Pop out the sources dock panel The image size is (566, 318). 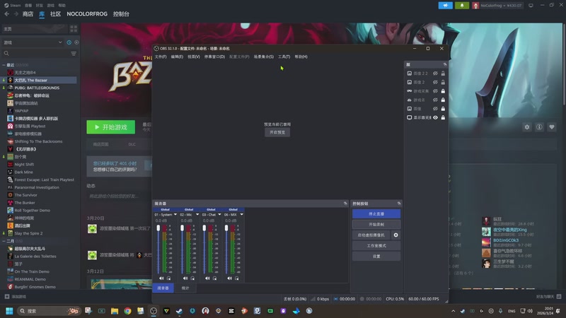tap(445, 64)
